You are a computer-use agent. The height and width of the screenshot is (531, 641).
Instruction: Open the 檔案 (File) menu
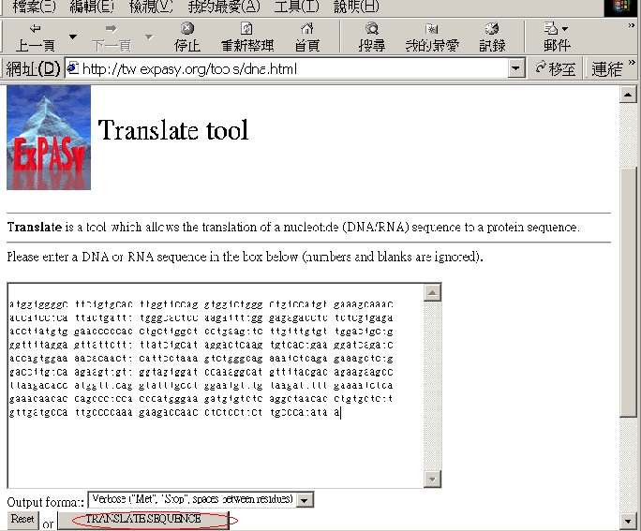[34, 7]
